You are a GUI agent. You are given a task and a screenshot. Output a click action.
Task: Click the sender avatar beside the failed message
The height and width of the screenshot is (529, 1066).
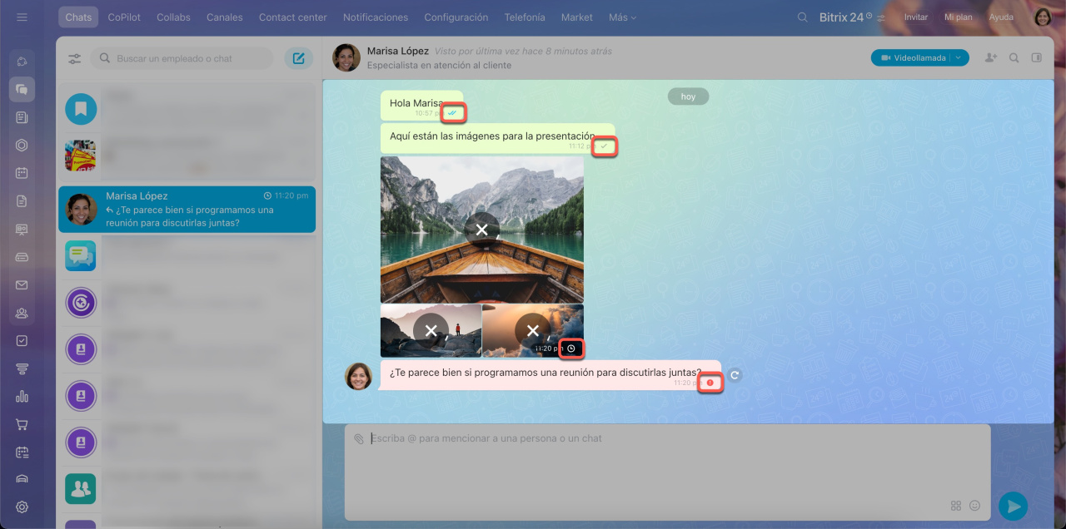point(359,376)
